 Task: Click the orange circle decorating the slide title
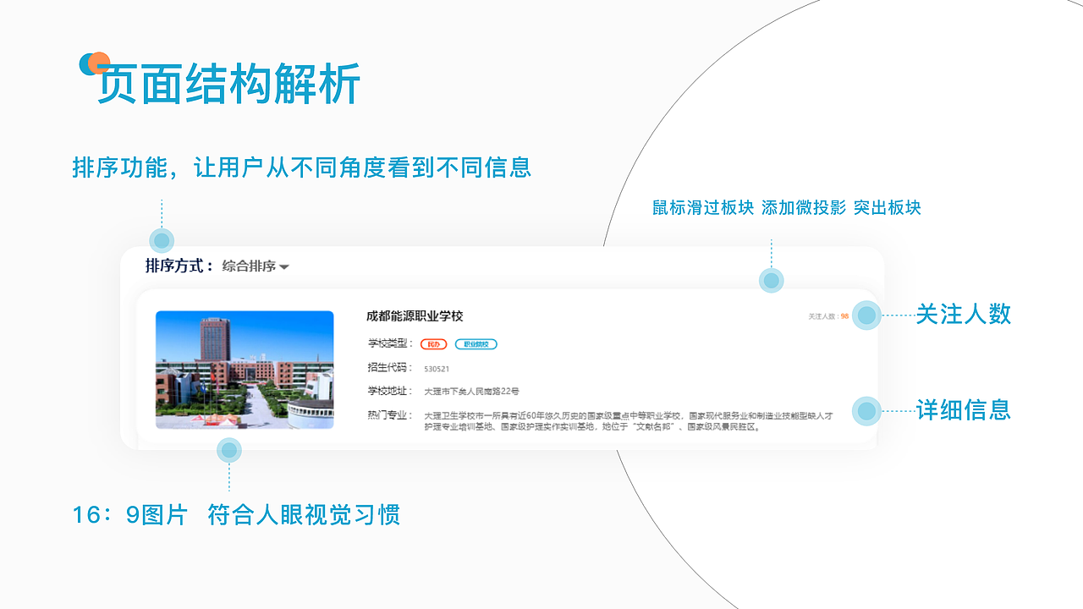(99, 61)
